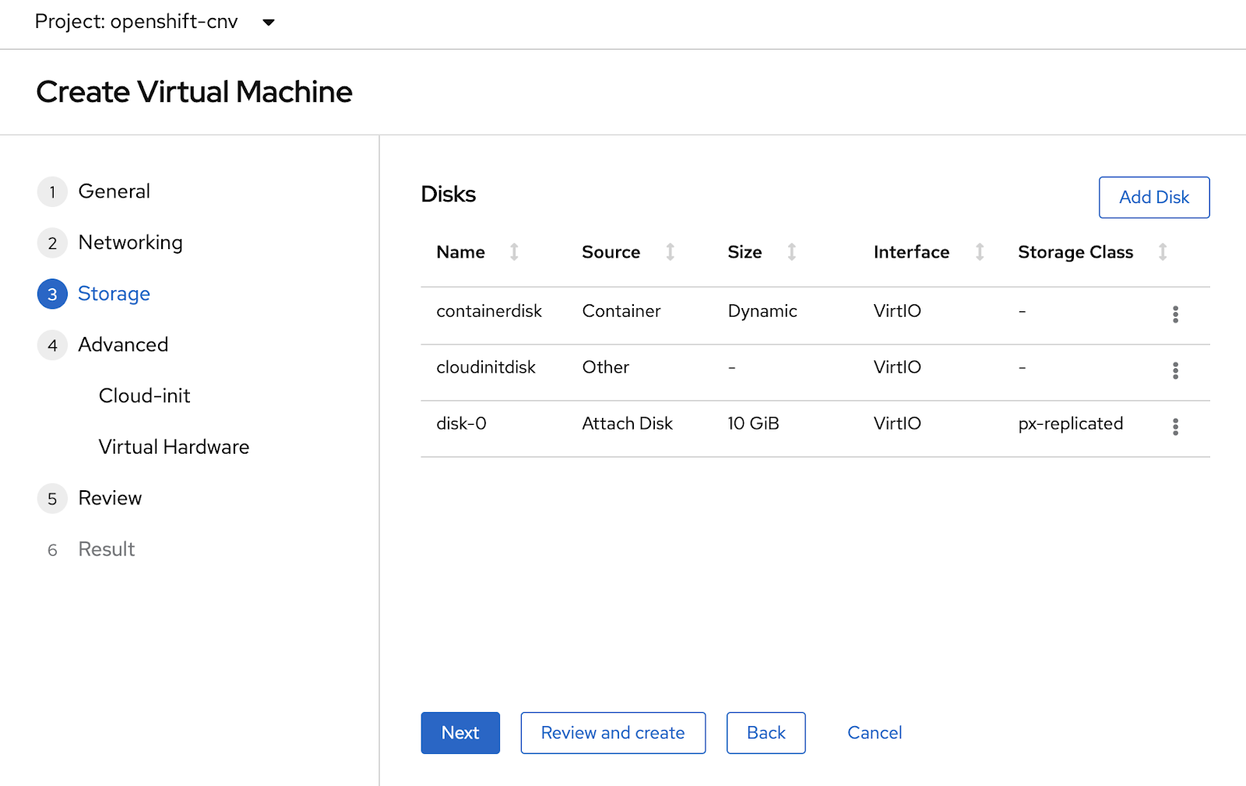
Task: Open the kebab menu for cloudinitdisk row
Action: click(x=1175, y=371)
